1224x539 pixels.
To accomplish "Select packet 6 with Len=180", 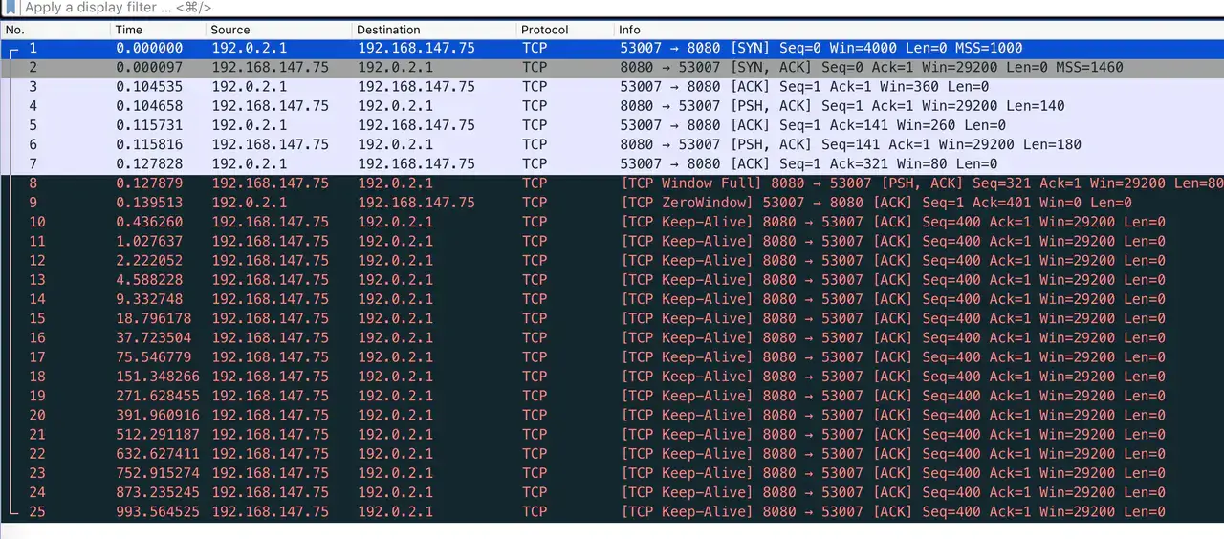I will [612, 144].
